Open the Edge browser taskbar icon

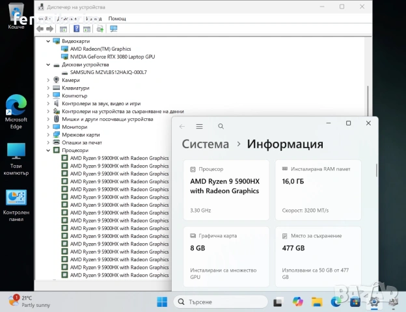[336, 302]
